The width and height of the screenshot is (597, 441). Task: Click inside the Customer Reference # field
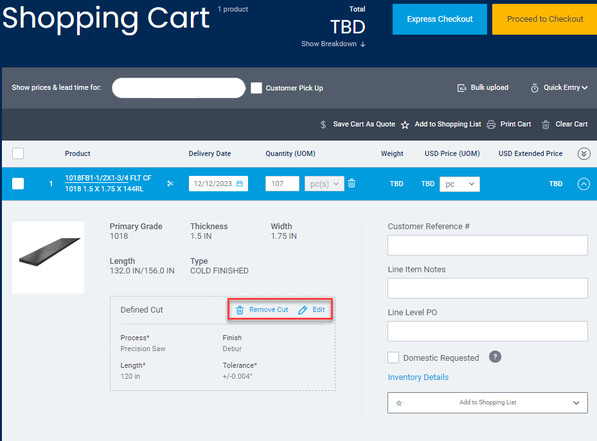(487, 245)
